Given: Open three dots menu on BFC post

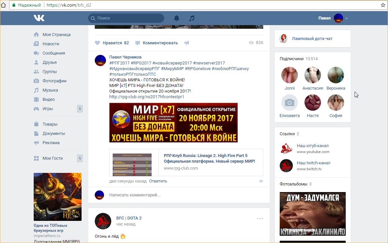Looking at the screenshot, I should click(260, 219).
